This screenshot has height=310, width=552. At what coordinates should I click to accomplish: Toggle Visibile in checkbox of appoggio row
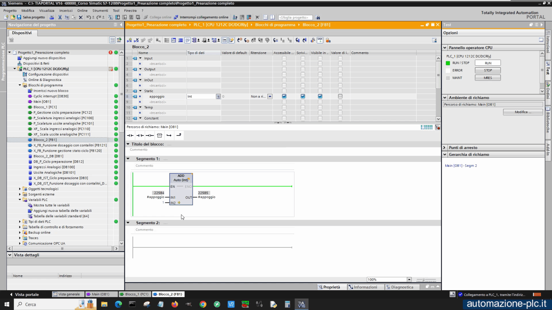coord(320,96)
